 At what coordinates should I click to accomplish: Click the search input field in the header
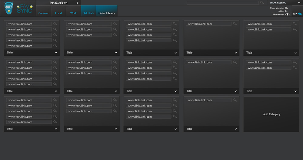[222, 3]
